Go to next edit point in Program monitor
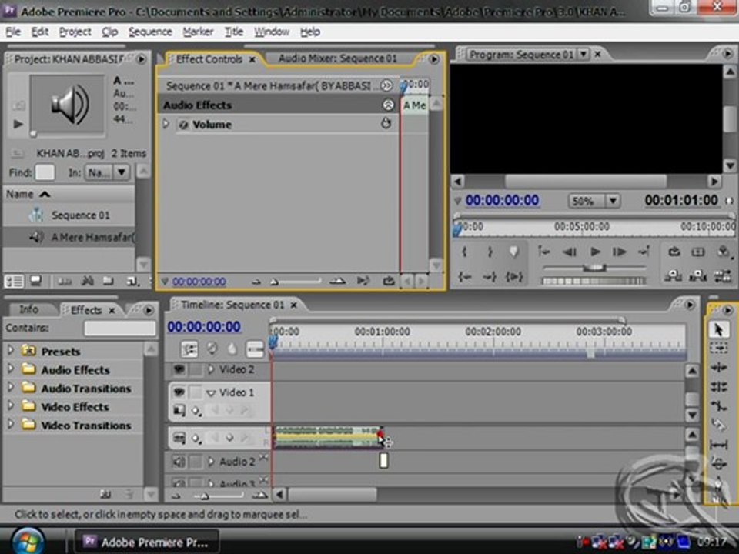 coord(644,252)
